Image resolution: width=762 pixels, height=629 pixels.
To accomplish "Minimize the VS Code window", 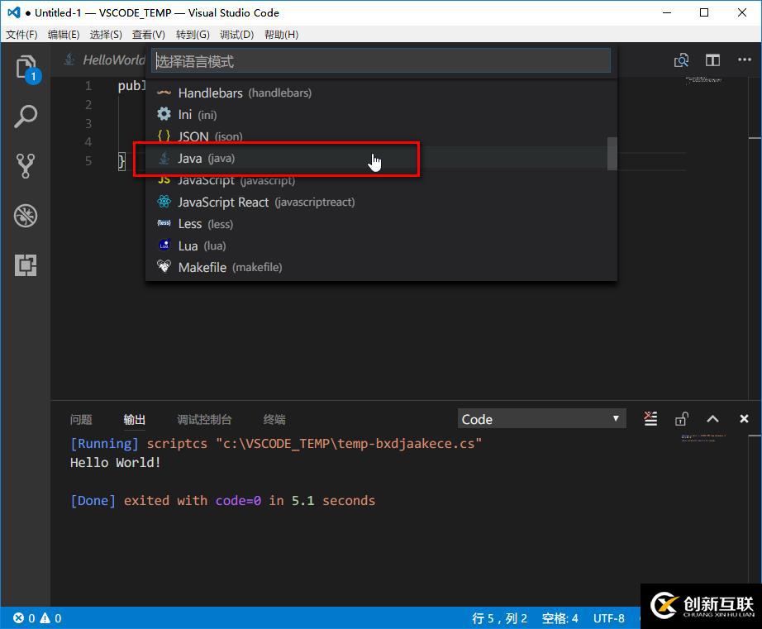I will pyautogui.click(x=667, y=12).
